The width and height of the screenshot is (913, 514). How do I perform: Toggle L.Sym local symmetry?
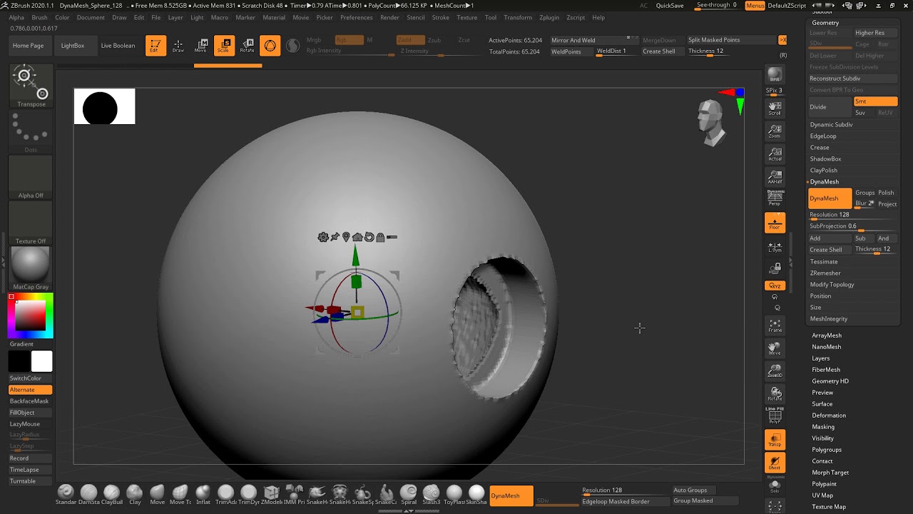click(775, 247)
